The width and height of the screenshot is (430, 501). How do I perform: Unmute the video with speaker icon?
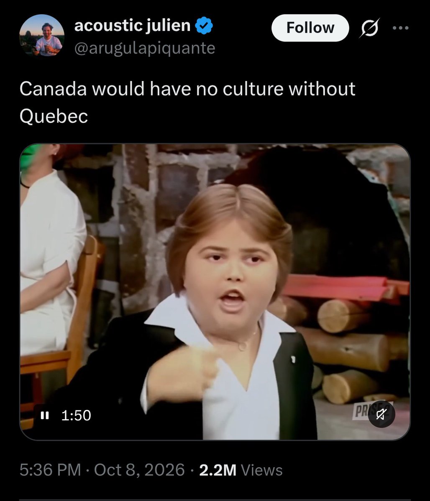381,414
